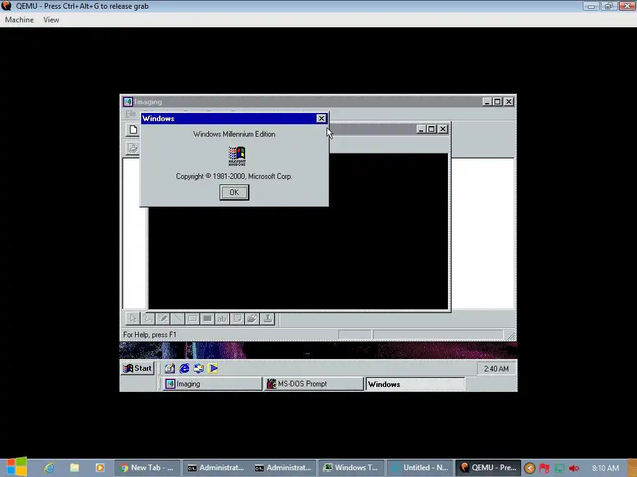This screenshot has width=637, height=477.
Task: Open the QEMU View menu
Action: [x=51, y=20]
